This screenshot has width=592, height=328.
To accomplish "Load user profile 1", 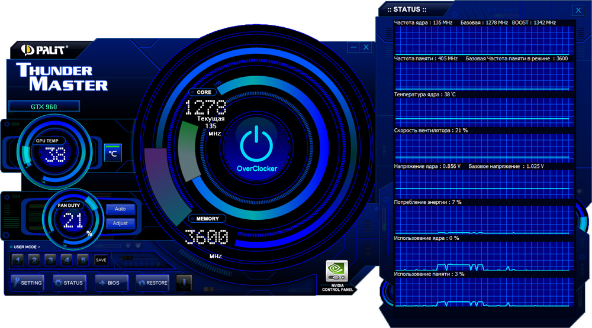I will point(18,260).
